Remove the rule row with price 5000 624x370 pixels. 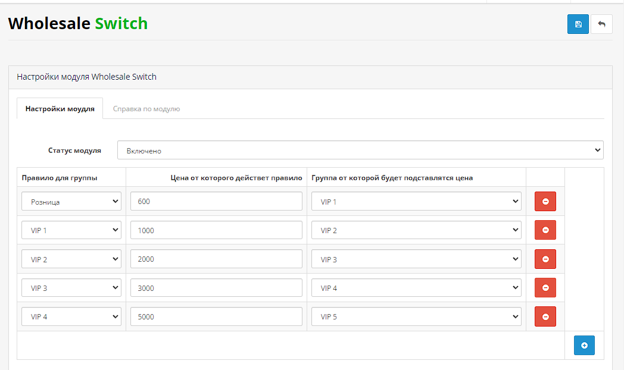(545, 316)
